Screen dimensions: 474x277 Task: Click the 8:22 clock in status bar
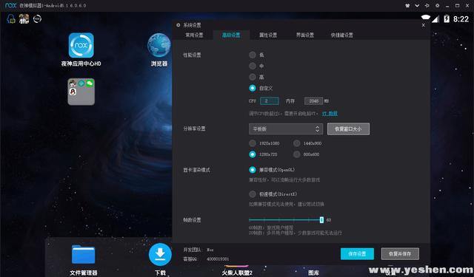click(x=461, y=19)
